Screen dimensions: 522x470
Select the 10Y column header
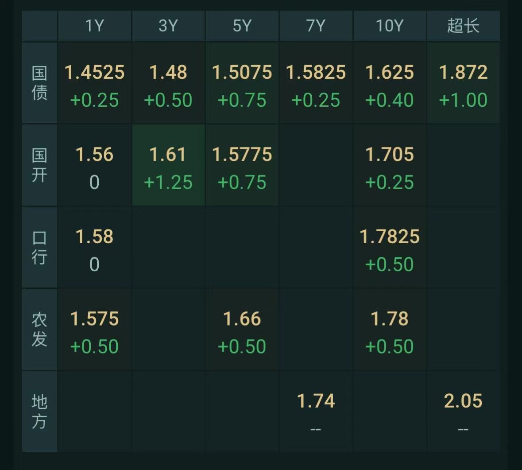tap(390, 26)
